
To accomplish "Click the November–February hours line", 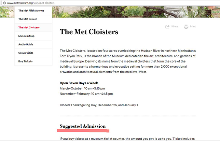I will pos(86,94).
